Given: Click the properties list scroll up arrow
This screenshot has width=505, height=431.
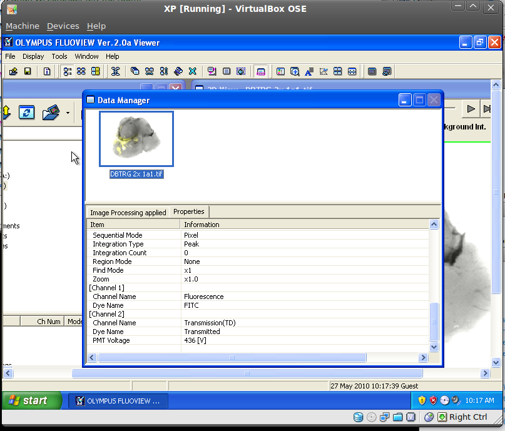Looking at the screenshot, I should [x=434, y=225].
